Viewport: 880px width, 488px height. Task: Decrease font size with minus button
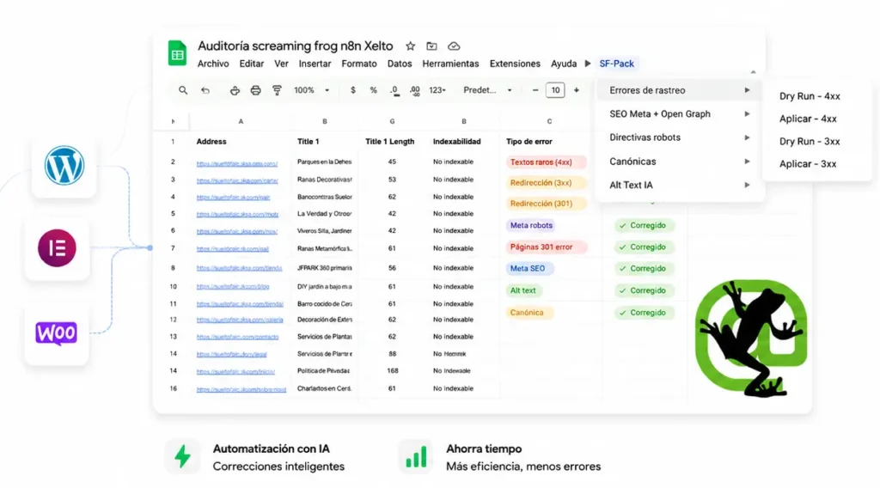tap(535, 89)
